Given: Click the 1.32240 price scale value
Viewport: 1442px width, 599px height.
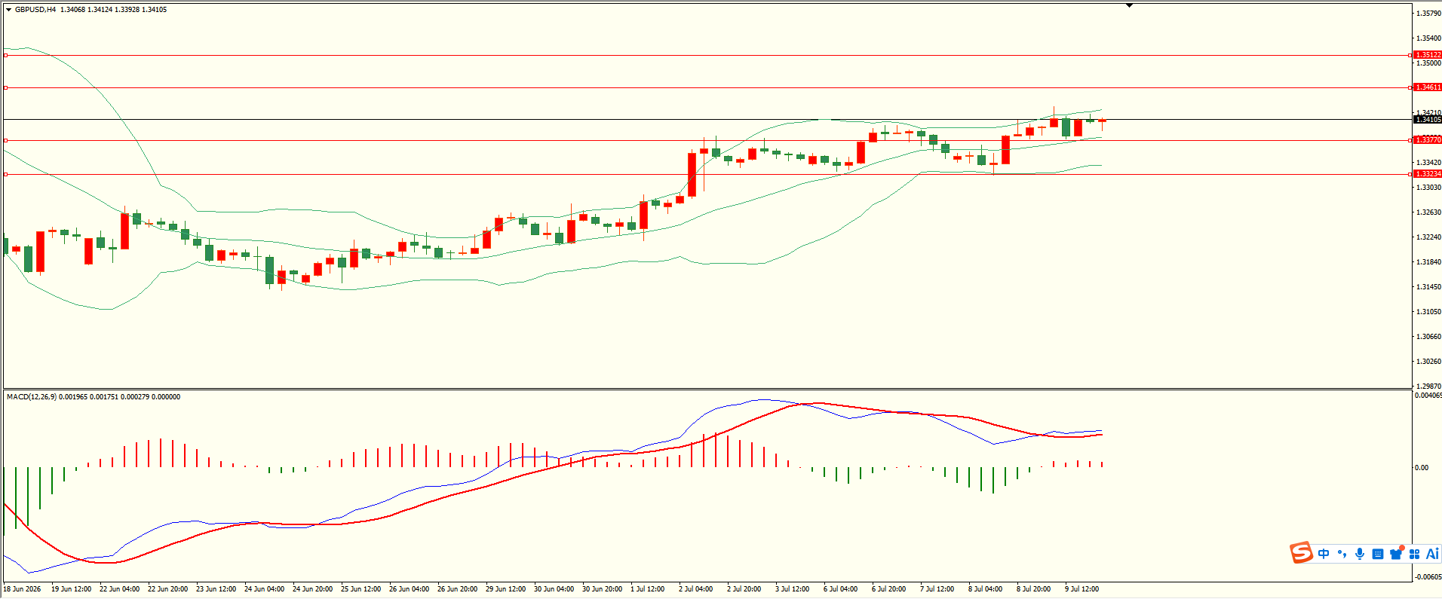Looking at the screenshot, I should pos(1428,237).
